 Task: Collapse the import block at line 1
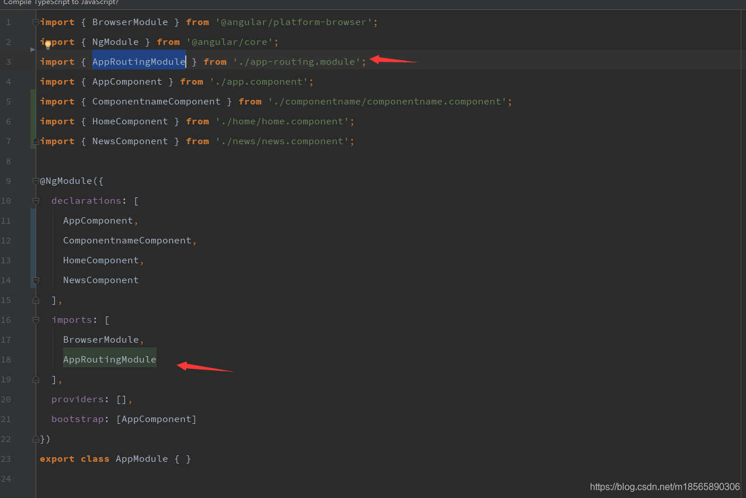coord(36,22)
